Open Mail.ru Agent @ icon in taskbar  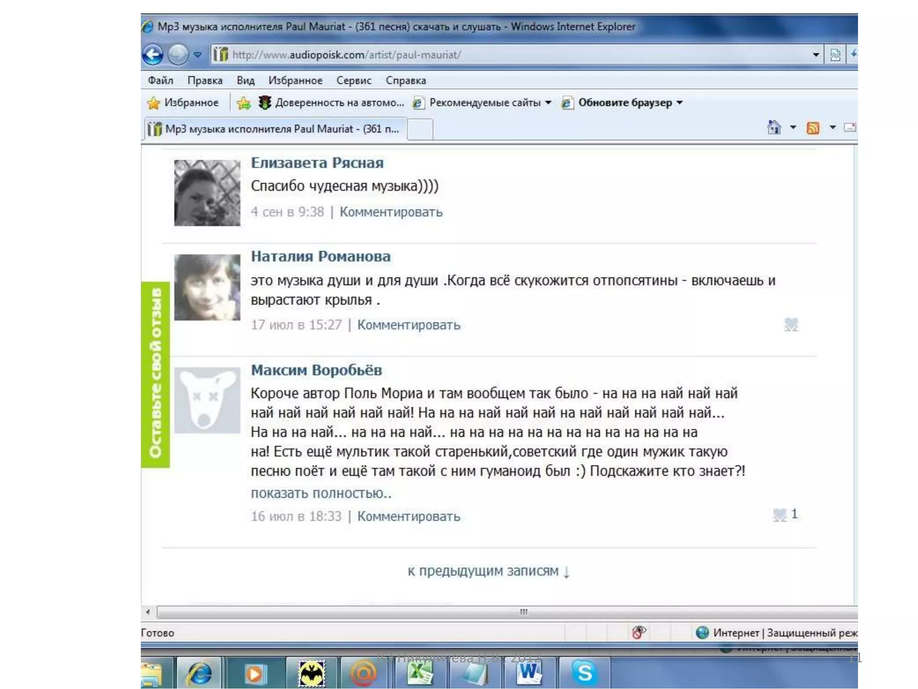click(364, 673)
